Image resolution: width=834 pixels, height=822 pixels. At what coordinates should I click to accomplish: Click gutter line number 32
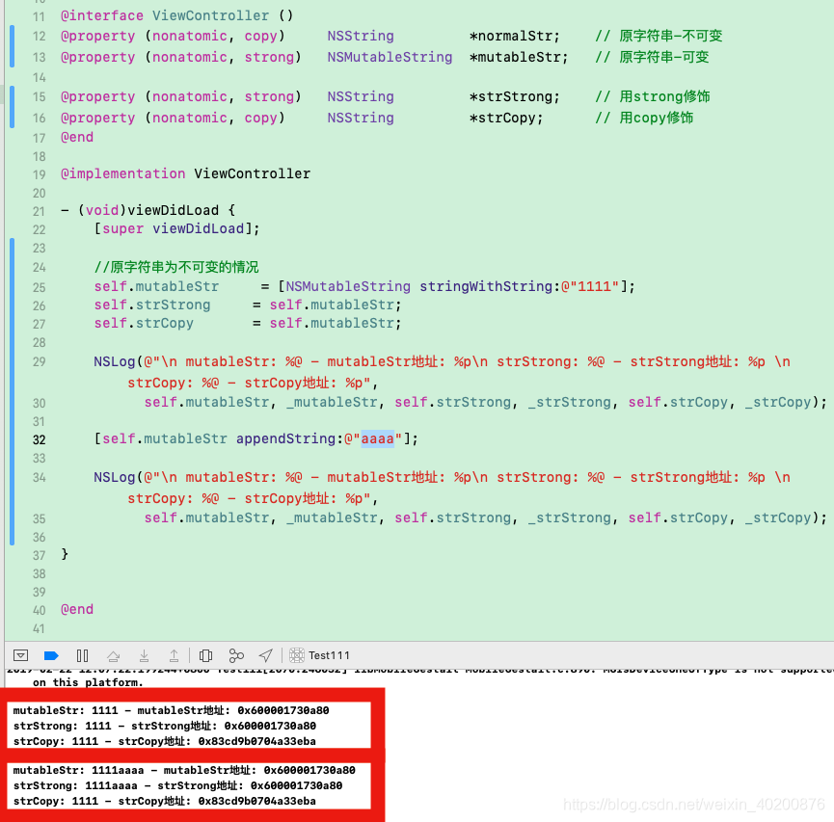(x=39, y=439)
